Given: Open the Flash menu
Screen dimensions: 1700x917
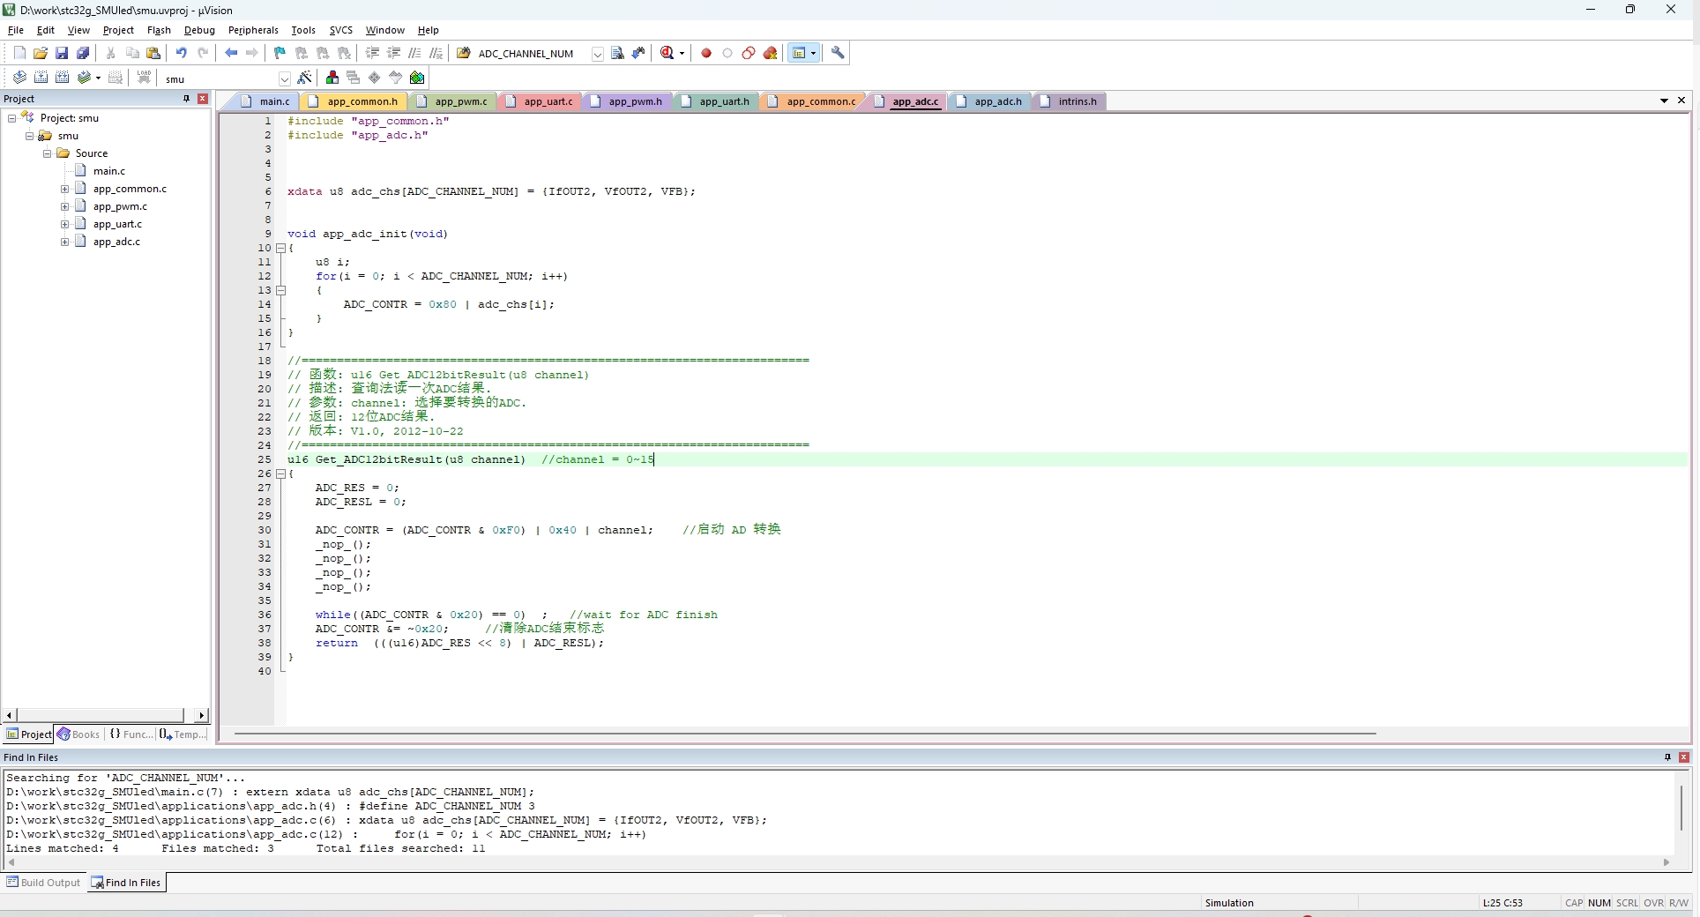Looking at the screenshot, I should coord(159,30).
